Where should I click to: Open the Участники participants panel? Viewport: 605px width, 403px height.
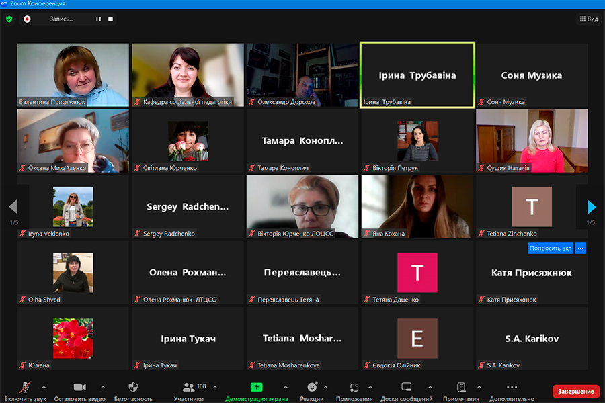tap(189, 388)
